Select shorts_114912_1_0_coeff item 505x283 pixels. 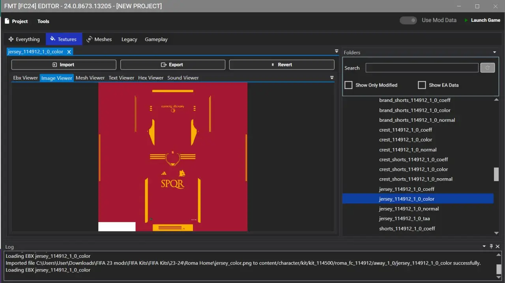[407, 228]
